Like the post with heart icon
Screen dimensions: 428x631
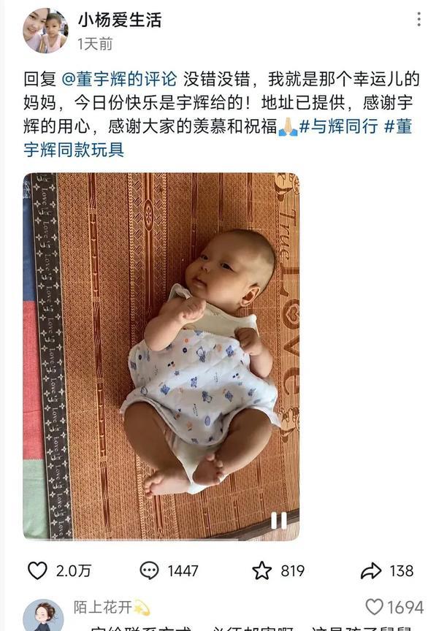pyautogui.click(x=37, y=570)
